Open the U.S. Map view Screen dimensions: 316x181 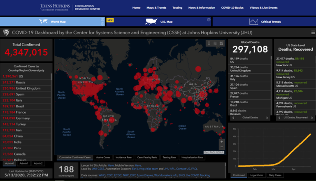point(158,21)
